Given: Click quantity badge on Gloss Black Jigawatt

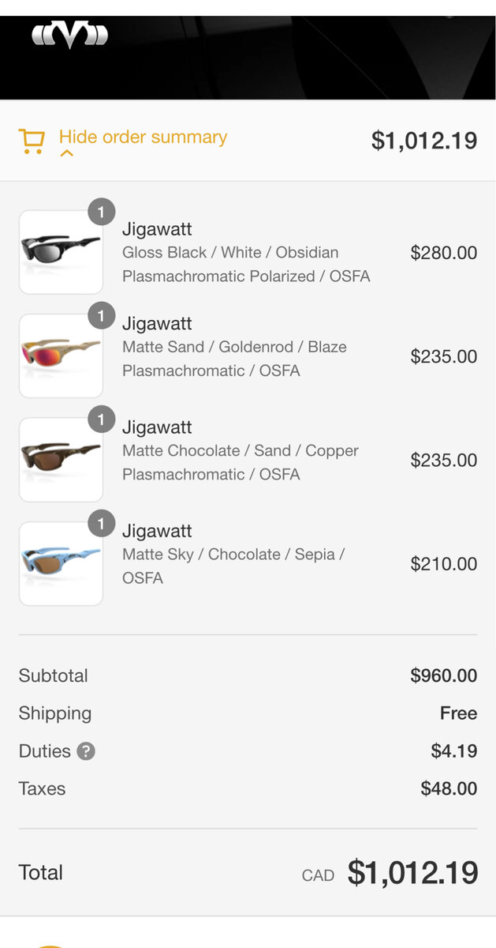Looking at the screenshot, I should pos(101,213).
